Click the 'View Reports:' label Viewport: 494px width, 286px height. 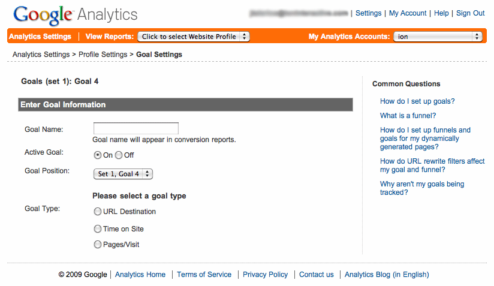[110, 37]
